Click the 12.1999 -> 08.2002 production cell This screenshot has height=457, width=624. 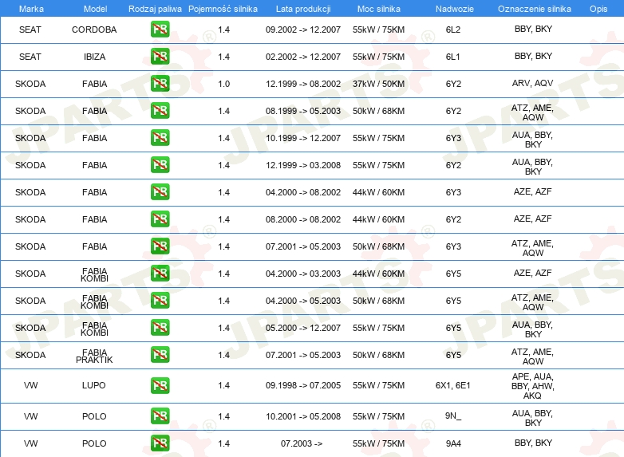(303, 84)
